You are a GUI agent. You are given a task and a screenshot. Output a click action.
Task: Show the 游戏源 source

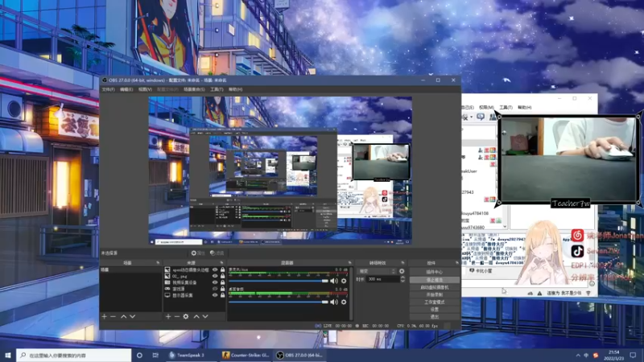click(x=215, y=289)
